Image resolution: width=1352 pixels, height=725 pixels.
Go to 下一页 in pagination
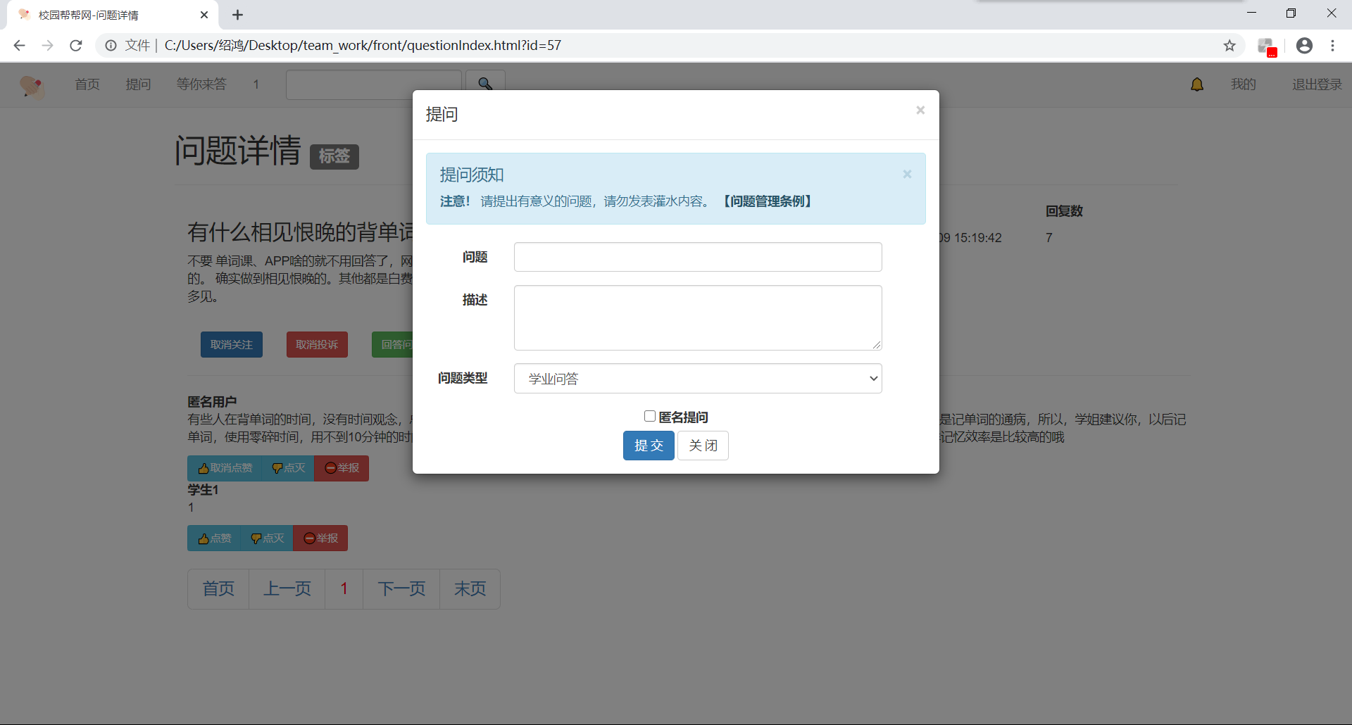pyautogui.click(x=401, y=589)
